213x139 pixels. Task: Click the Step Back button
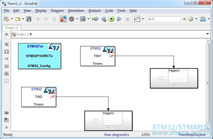103,19
